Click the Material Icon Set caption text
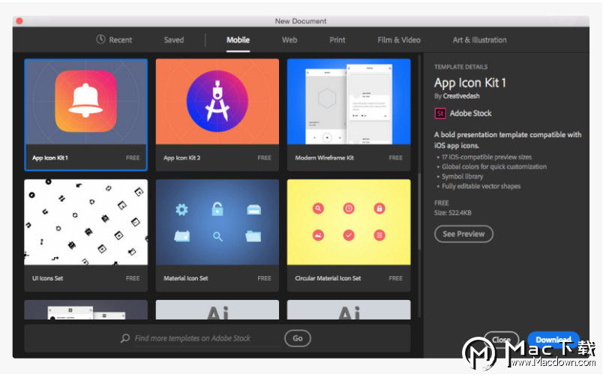The height and width of the screenshot is (375, 603). [186, 278]
